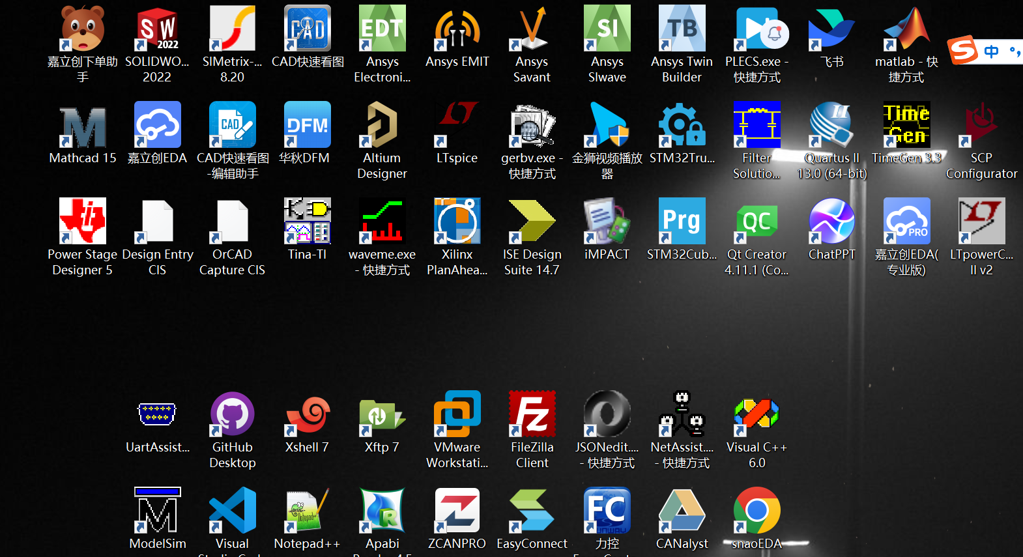Open the CANalyst icon
The height and width of the screenshot is (557, 1023).
click(x=682, y=511)
